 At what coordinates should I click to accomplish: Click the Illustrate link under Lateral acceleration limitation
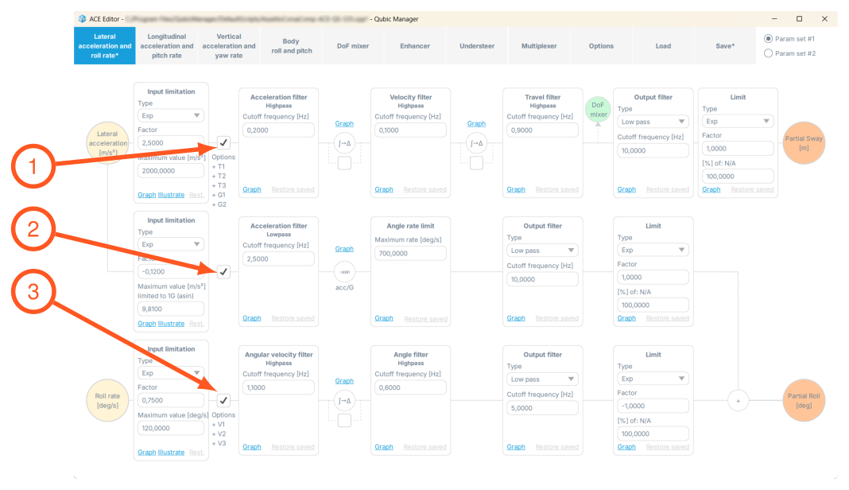(171, 195)
